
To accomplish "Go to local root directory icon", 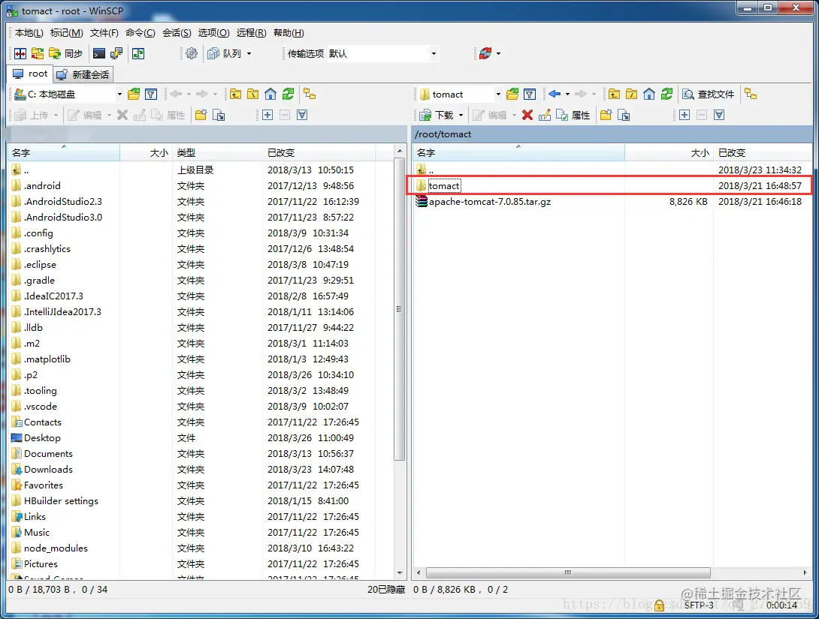I will click(x=252, y=94).
